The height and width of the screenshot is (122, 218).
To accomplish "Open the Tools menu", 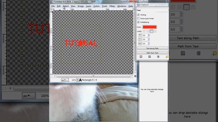I will coord(105,6).
